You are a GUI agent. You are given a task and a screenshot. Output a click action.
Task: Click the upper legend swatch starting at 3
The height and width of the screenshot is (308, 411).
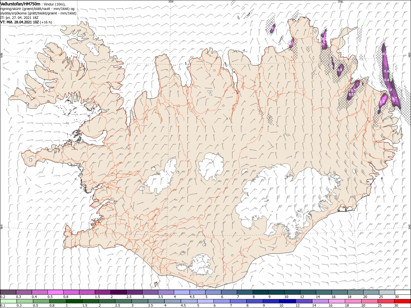[150, 292]
